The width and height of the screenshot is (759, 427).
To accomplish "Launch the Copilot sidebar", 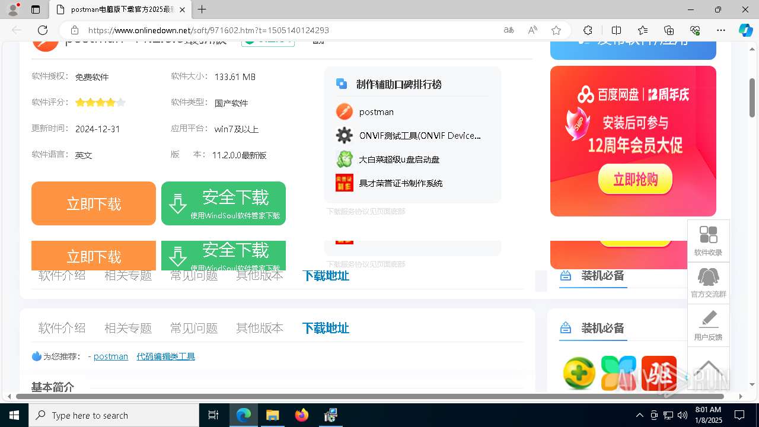I will pyautogui.click(x=745, y=30).
